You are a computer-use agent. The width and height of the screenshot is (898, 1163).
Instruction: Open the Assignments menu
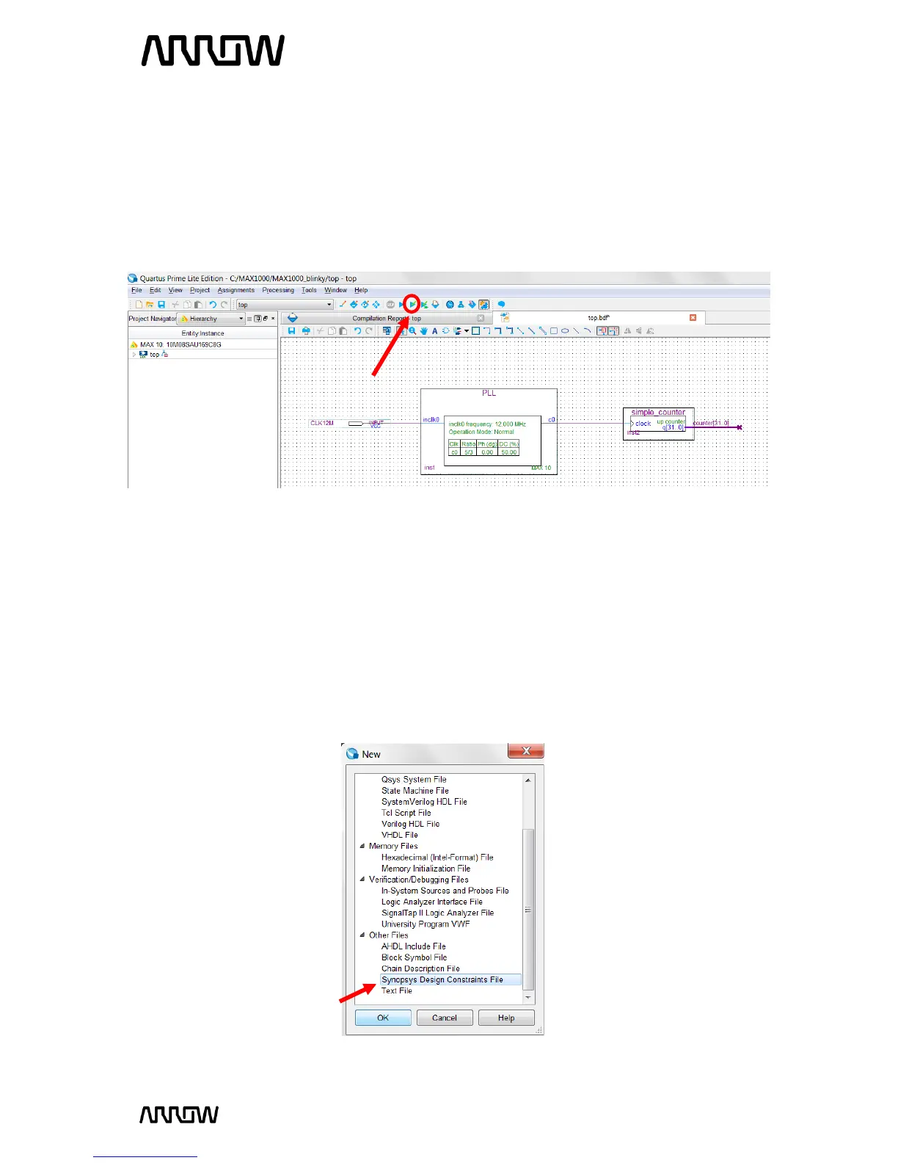(236, 290)
